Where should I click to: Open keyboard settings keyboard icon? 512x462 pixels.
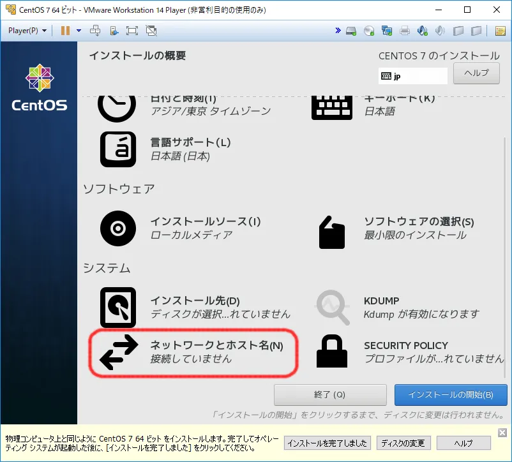coord(332,108)
